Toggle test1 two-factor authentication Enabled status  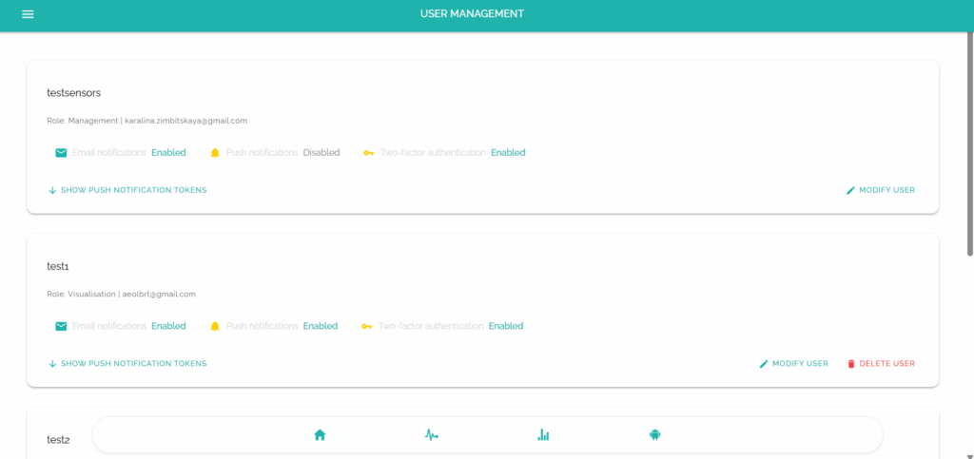coord(506,326)
